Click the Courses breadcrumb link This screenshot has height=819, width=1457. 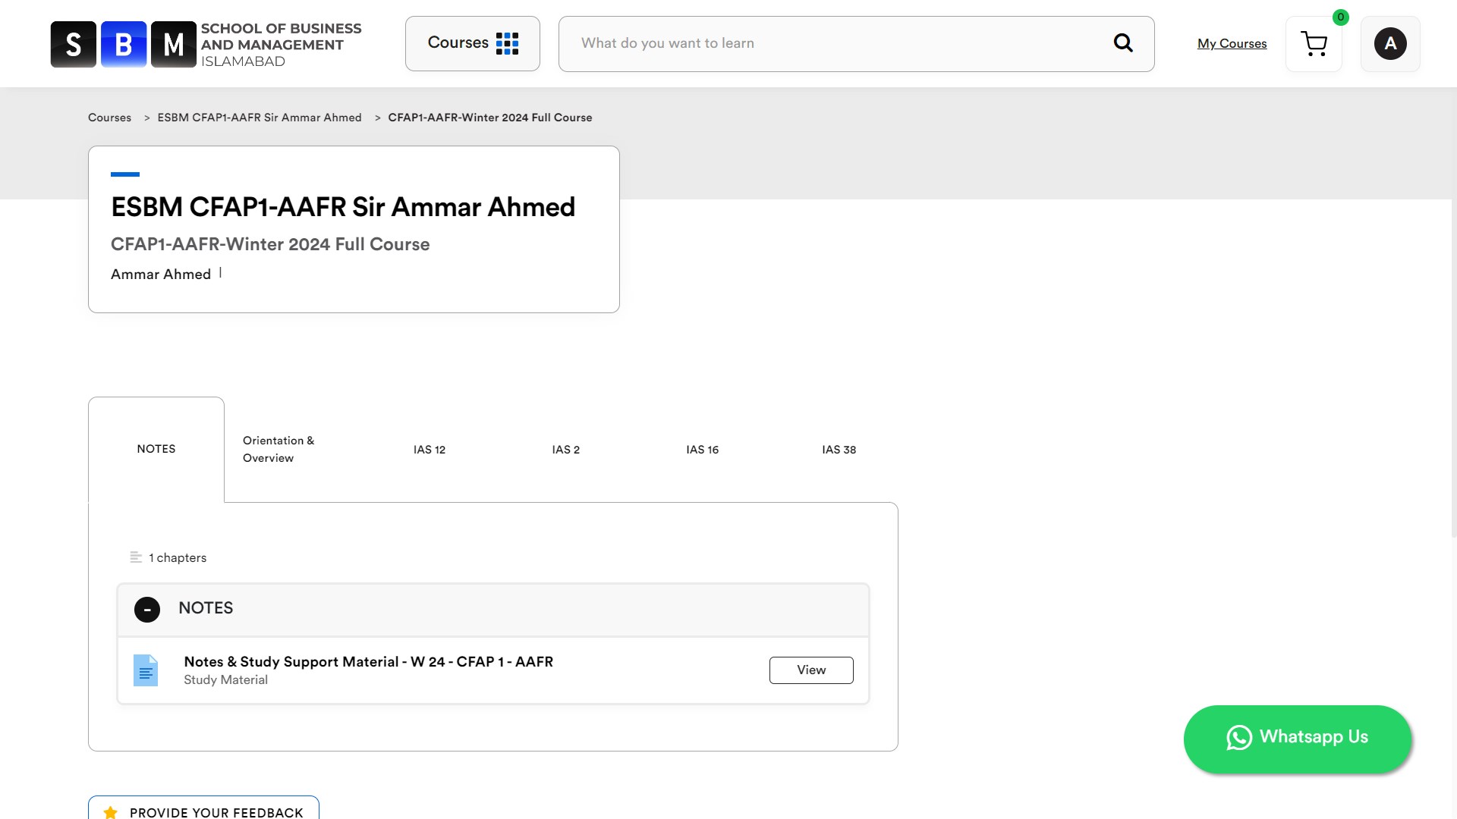(109, 118)
